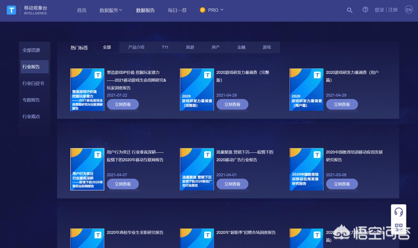This screenshot has height=248, width=418.
Task: Open 数据报告 navigation item
Action: [145, 10]
